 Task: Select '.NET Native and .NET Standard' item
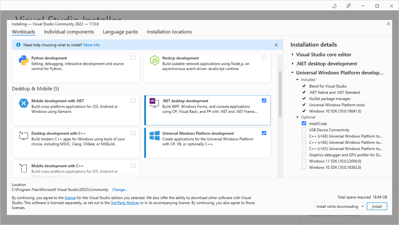[334, 92]
